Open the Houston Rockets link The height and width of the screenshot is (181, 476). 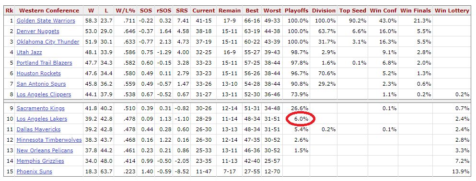pos(38,73)
